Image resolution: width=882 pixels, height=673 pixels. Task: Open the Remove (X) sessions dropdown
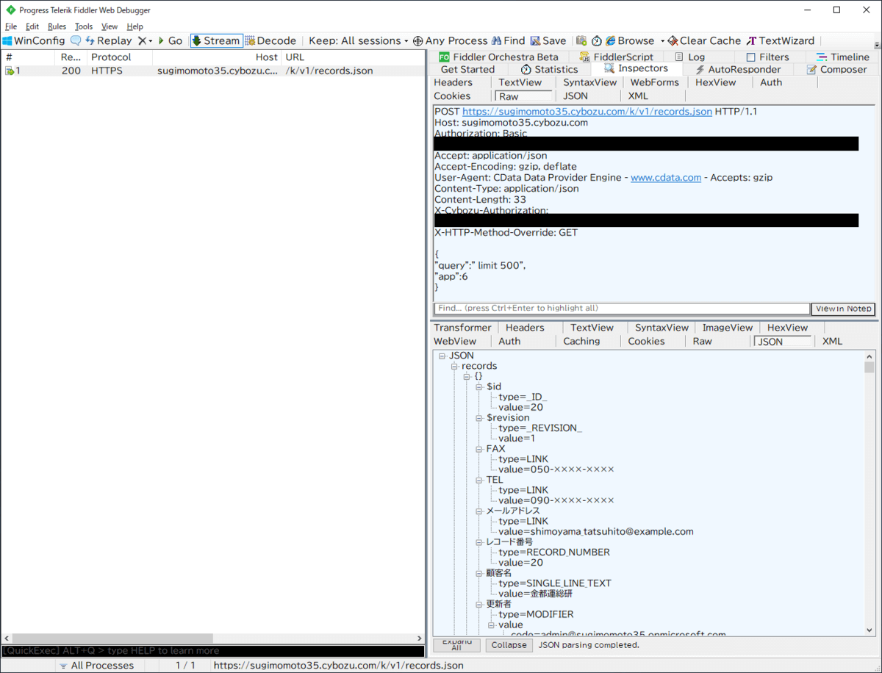145,41
